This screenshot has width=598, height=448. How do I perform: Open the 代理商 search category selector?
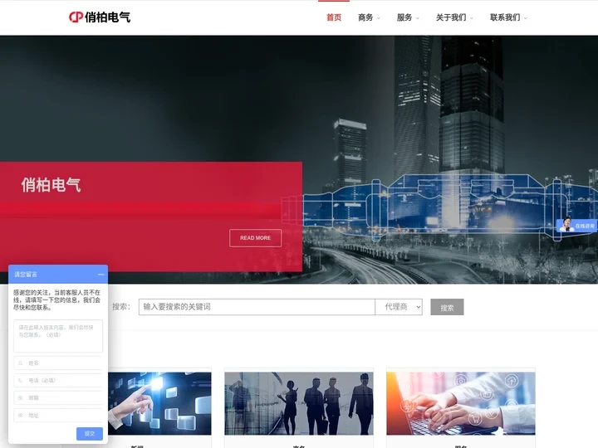point(399,307)
